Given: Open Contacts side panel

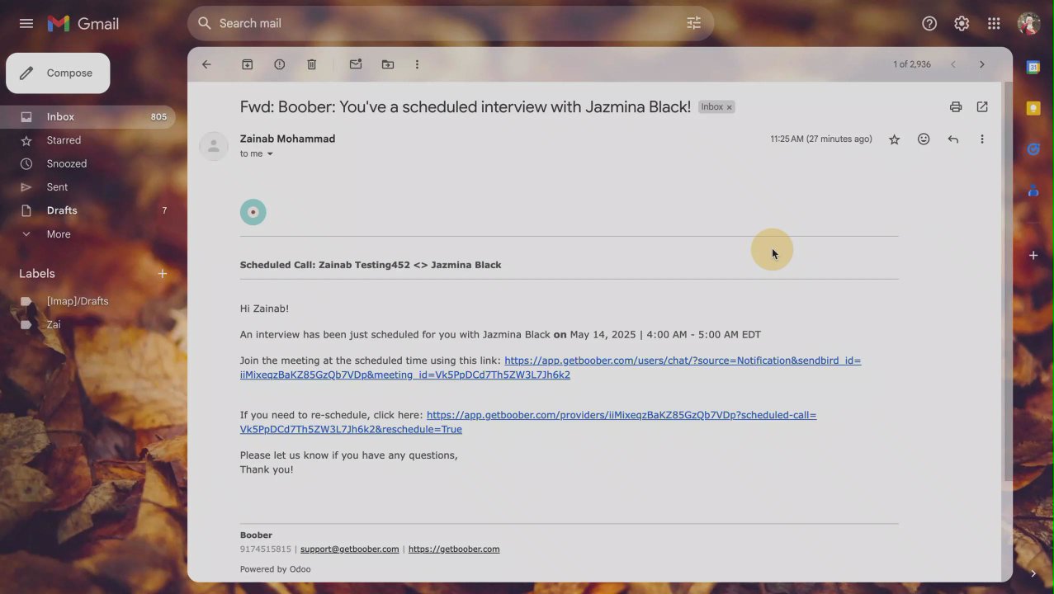Looking at the screenshot, I should (x=1033, y=191).
